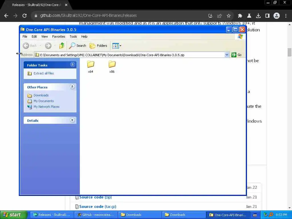Open the Tools menu
This screenshot has height=219, width=292.
73,36
